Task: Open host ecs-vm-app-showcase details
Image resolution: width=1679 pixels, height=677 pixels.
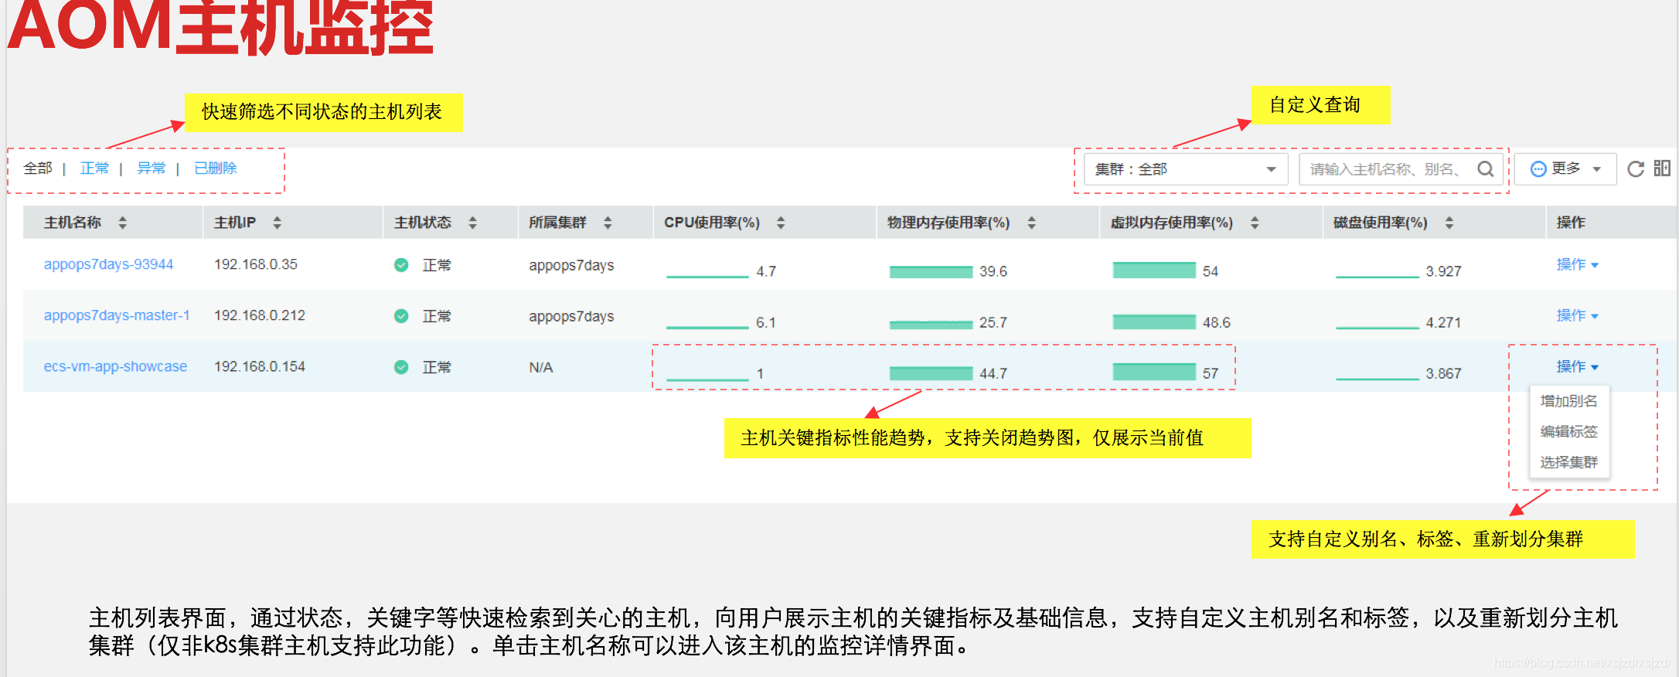Action: [x=115, y=366]
